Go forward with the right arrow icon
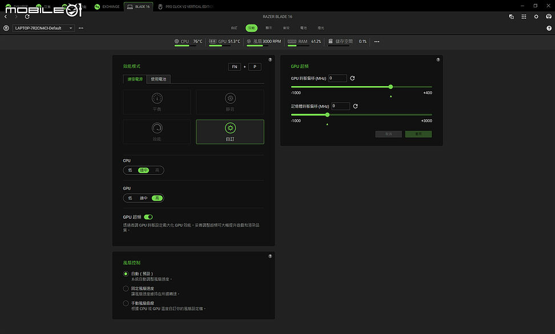 17,17
